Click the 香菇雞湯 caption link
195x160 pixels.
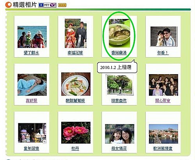[119, 53]
